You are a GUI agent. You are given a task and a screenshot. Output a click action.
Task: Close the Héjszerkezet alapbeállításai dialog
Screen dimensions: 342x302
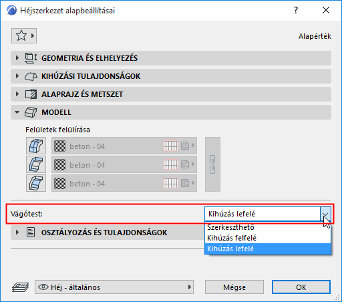[x=326, y=10]
